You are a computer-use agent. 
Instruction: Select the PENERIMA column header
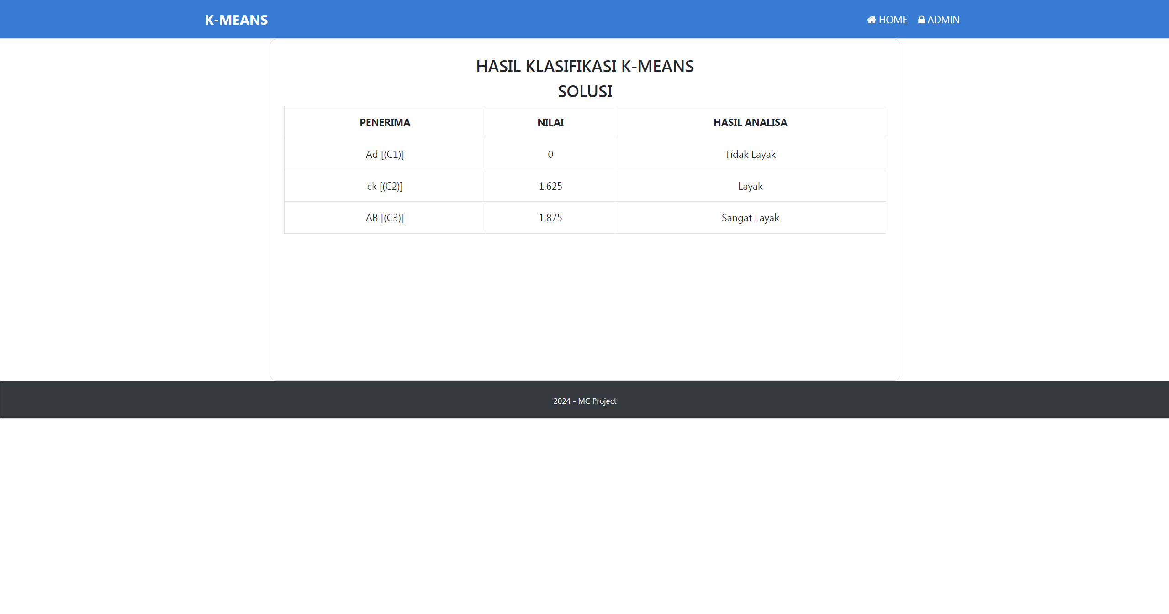[x=384, y=122]
